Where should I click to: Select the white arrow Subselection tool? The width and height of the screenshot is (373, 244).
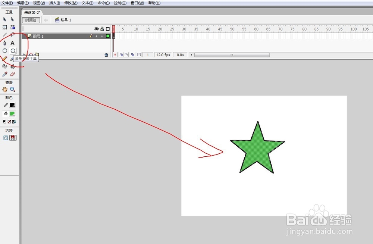pos(12,19)
